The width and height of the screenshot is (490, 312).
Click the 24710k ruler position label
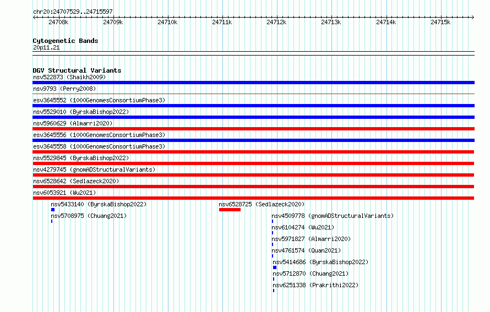click(167, 22)
